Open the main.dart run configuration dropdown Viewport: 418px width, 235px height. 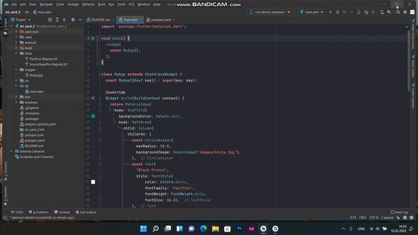tap(312, 12)
